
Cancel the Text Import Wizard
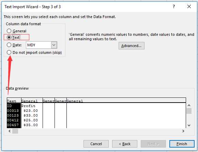click(x=96, y=144)
